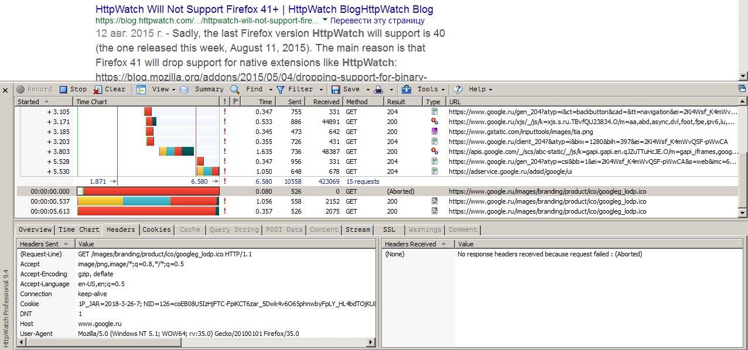This screenshot has height=350, width=748.
Task: Switch to the Stream tab
Action: 358,230
